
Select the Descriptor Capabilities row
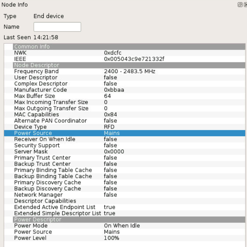(x=125, y=201)
